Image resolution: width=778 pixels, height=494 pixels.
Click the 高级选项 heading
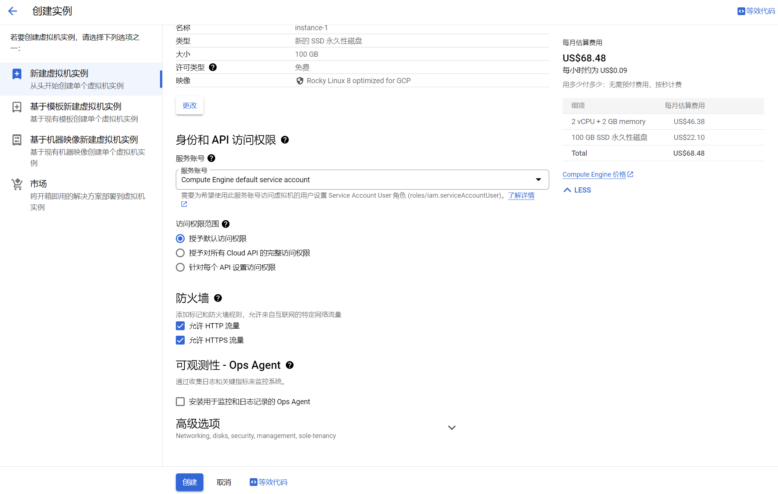tap(198, 424)
